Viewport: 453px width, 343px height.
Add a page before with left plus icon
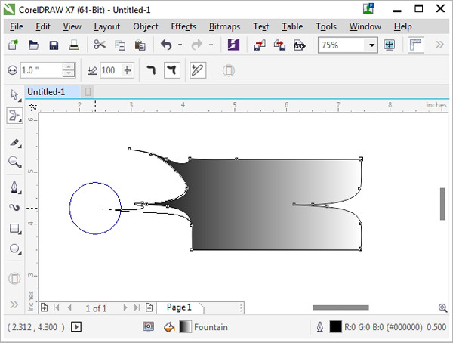click(44, 307)
